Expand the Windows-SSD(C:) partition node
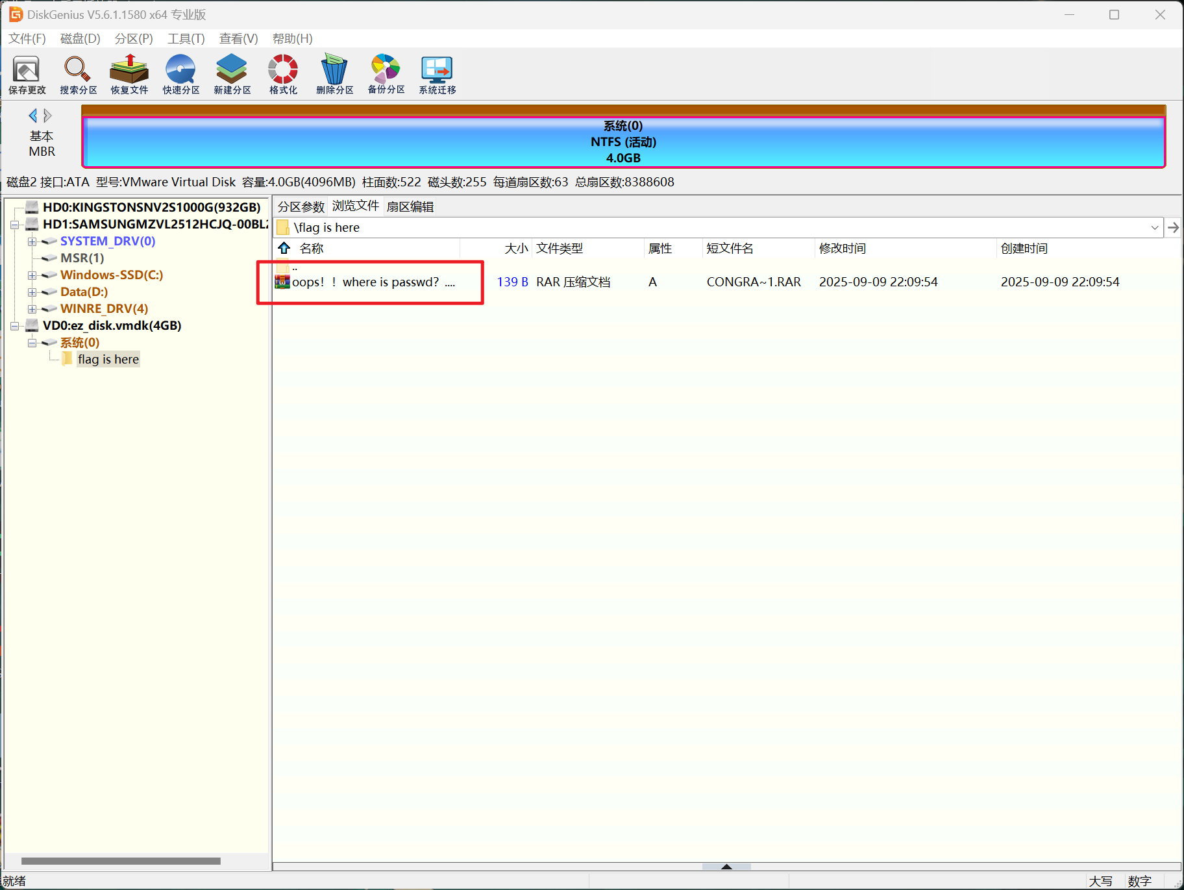This screenshot has height=890, width=1184. (32, 275)
